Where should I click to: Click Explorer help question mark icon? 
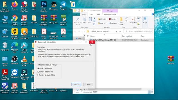click(x=152, y=14)
